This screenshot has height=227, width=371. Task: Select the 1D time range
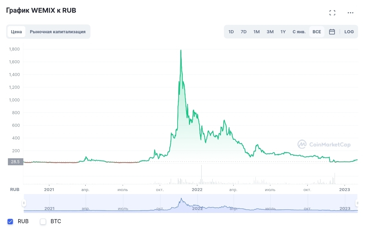click(x=231, y=32)
